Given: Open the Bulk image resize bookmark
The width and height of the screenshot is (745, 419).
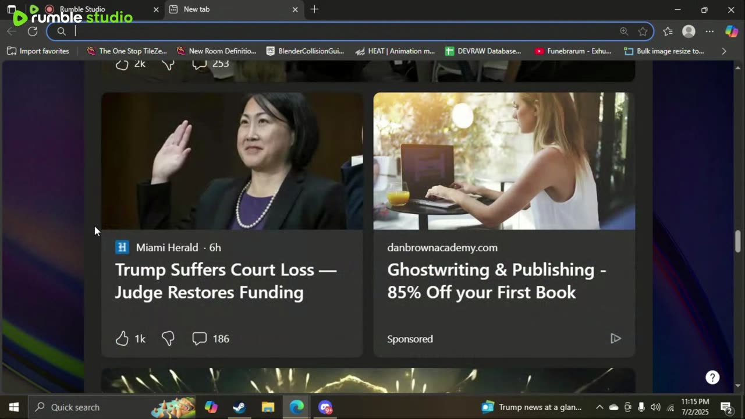Looking at the screenshot, I should click(x=664, y=51).
